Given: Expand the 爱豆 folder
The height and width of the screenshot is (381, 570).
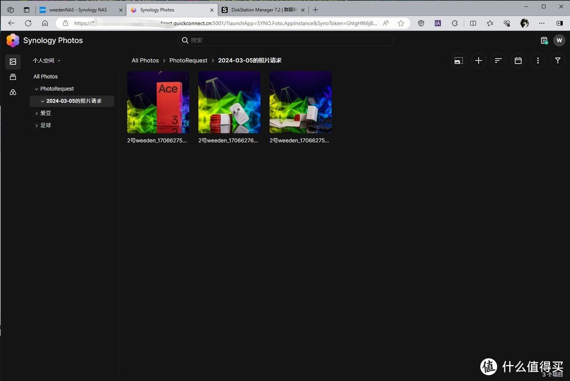Looking at the screenshot, I should [36, 113].
